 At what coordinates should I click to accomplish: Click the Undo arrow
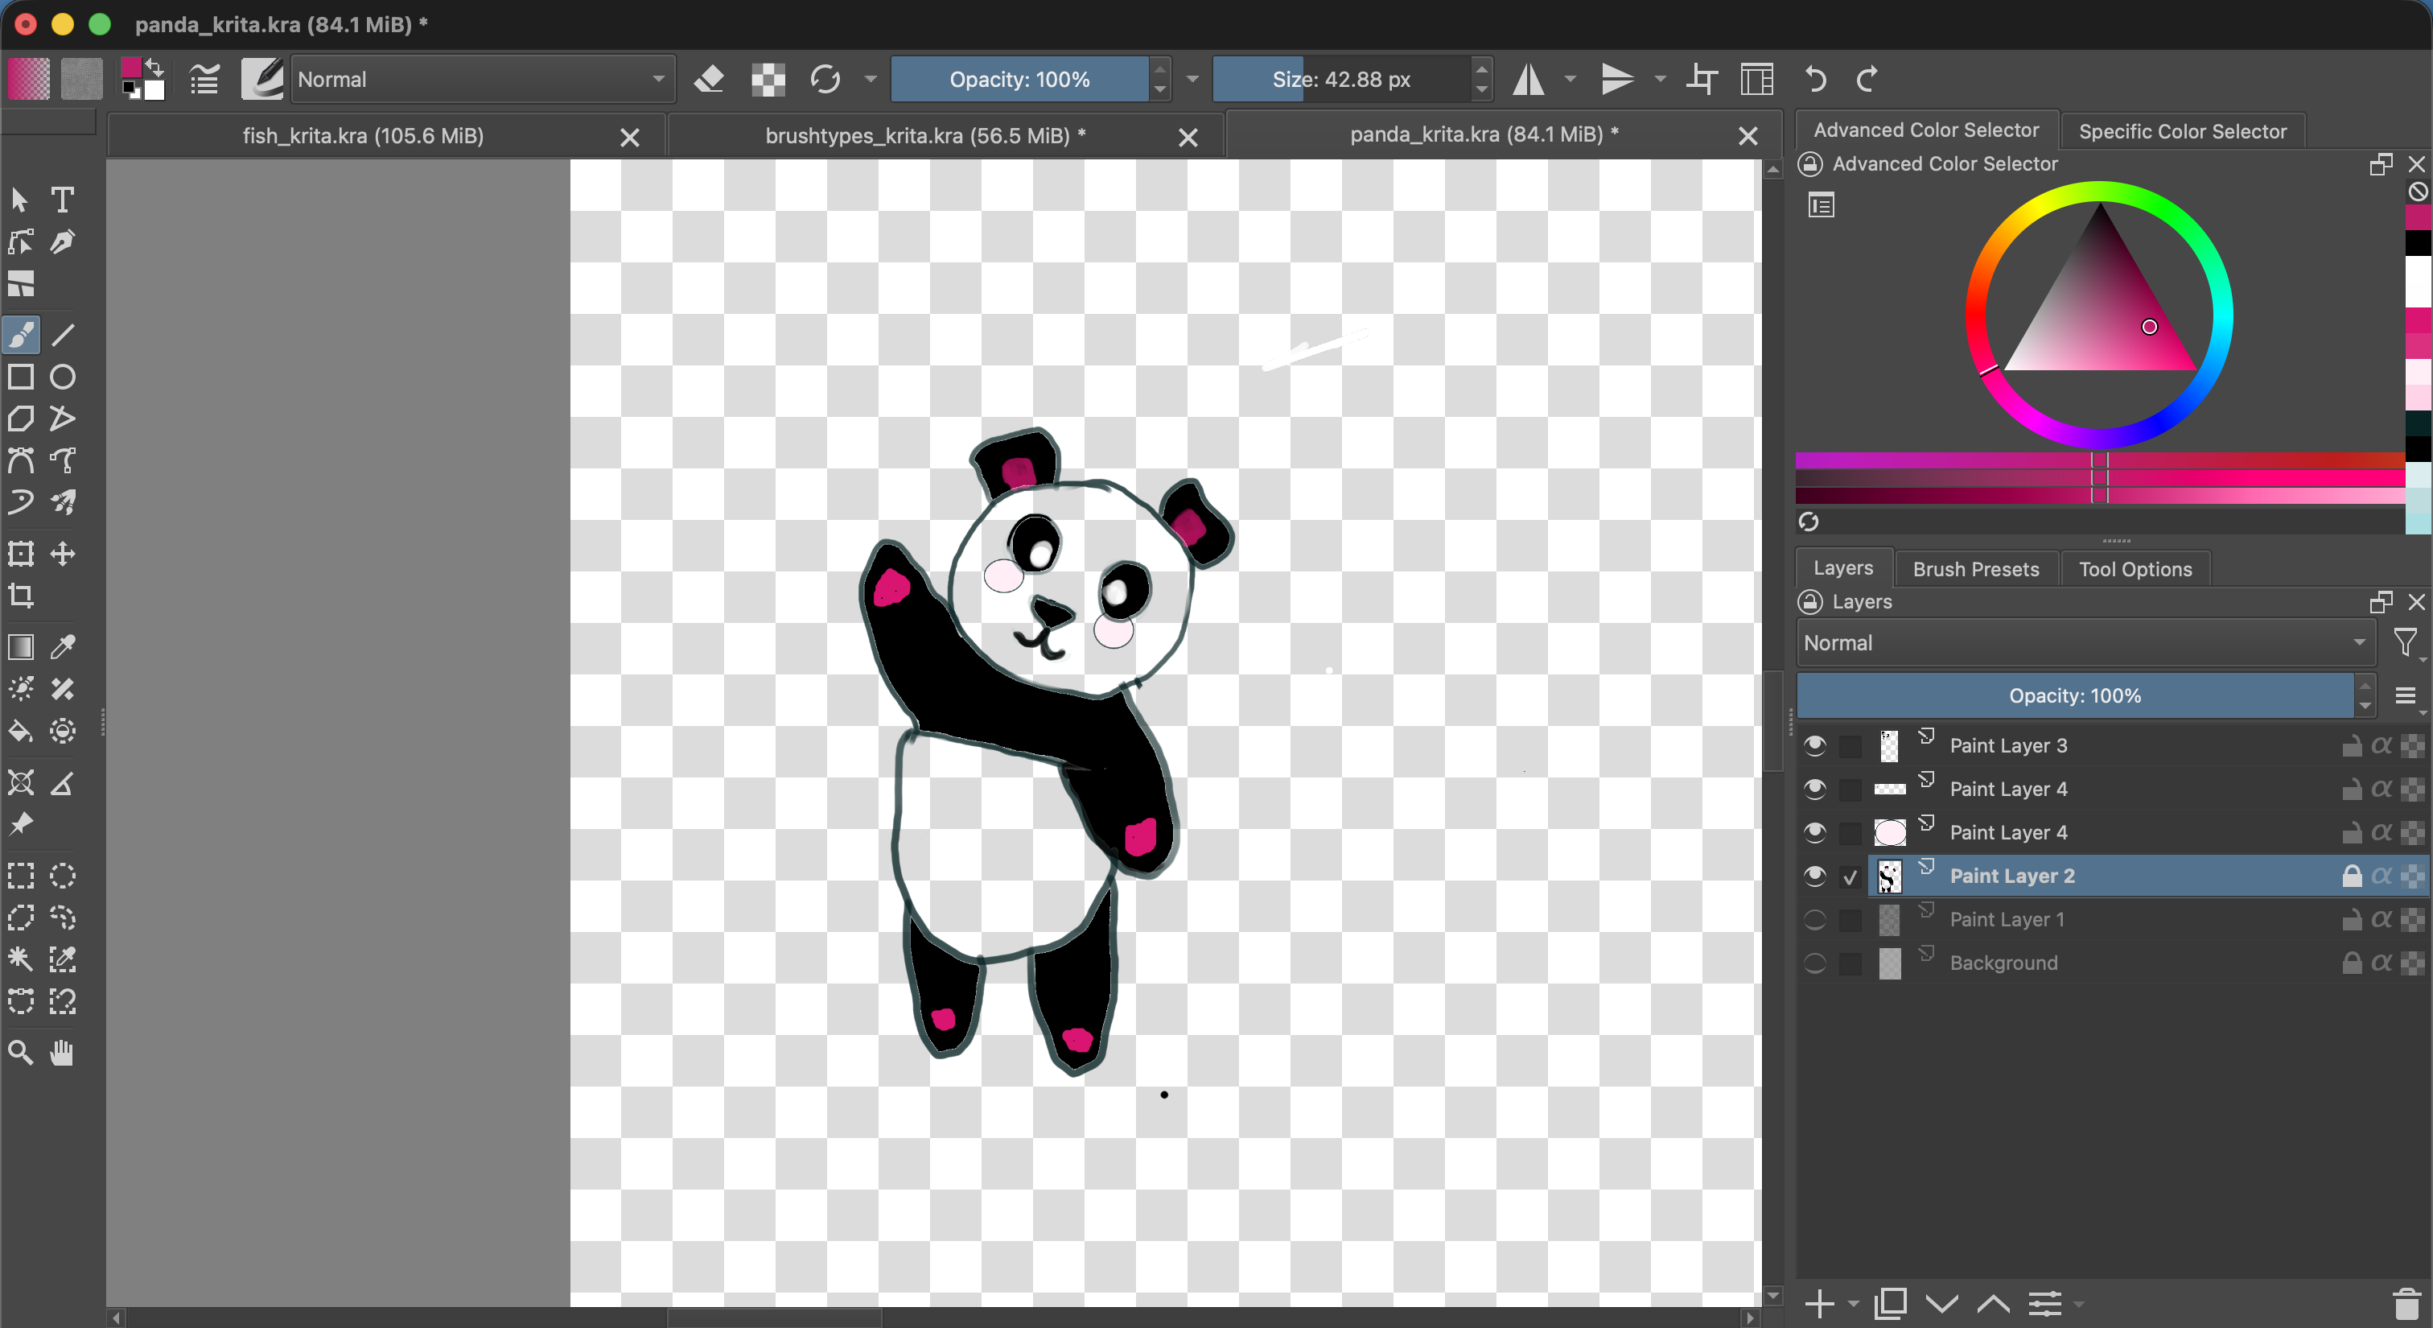point(1815,80)
